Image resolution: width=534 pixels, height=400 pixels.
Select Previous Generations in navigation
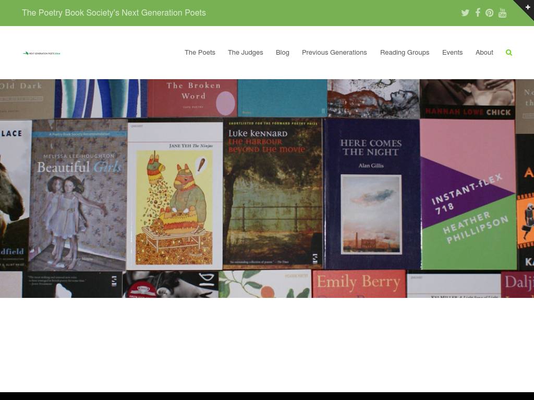[x=334, y=53]
